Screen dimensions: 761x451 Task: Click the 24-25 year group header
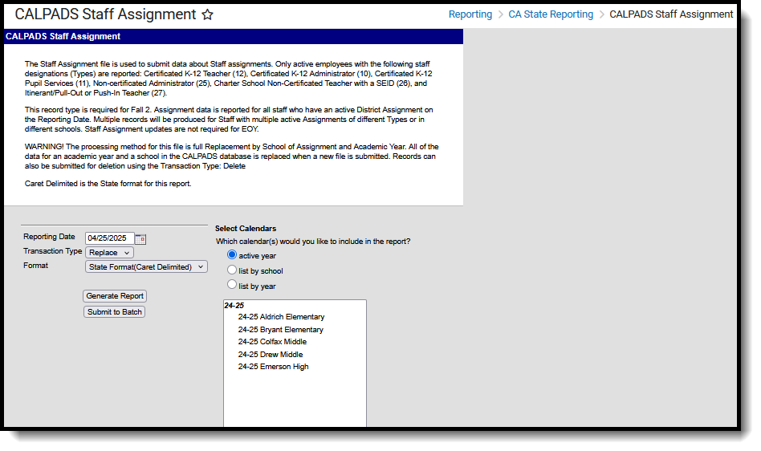(234, 306)
